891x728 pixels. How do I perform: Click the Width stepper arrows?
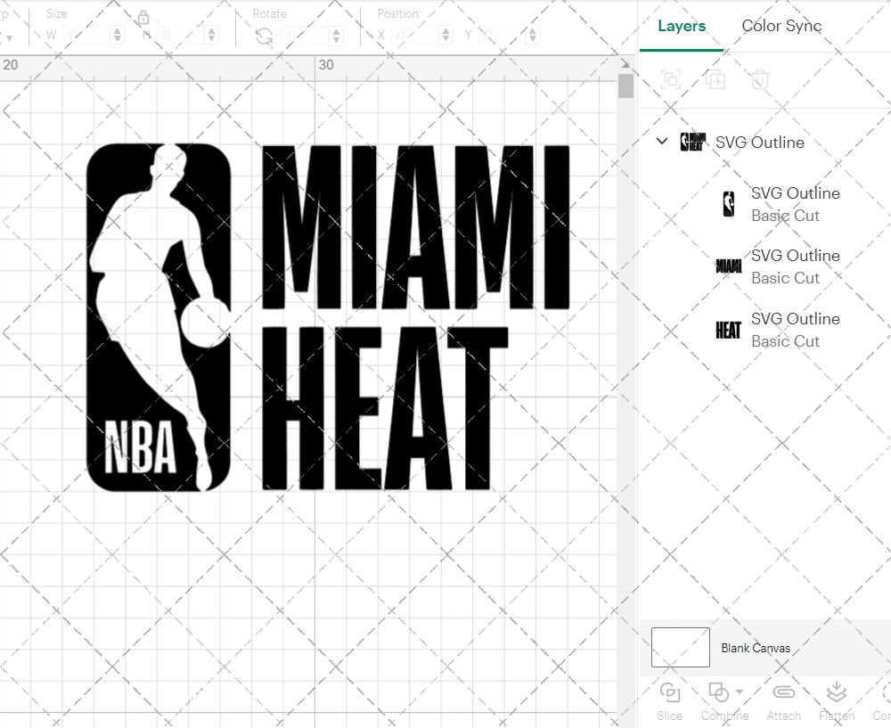[x=118, y=36]
